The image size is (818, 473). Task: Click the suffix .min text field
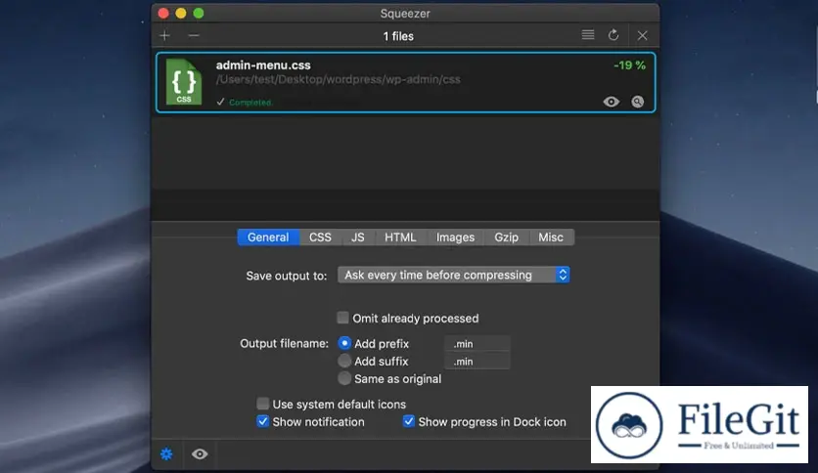coord(477,362)
